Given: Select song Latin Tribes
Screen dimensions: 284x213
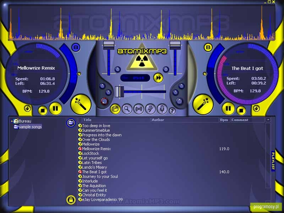Looking at the screenshot, I should (x=92, y=163).
